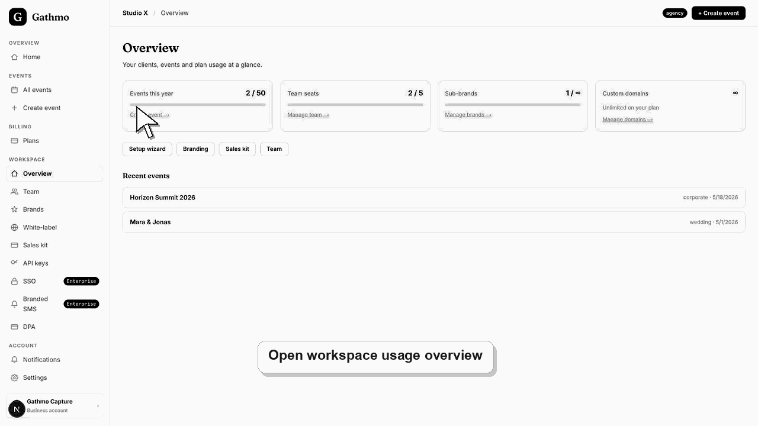Open the White-label page
Viewport: 758px width, 426px height.
[54, 227]
